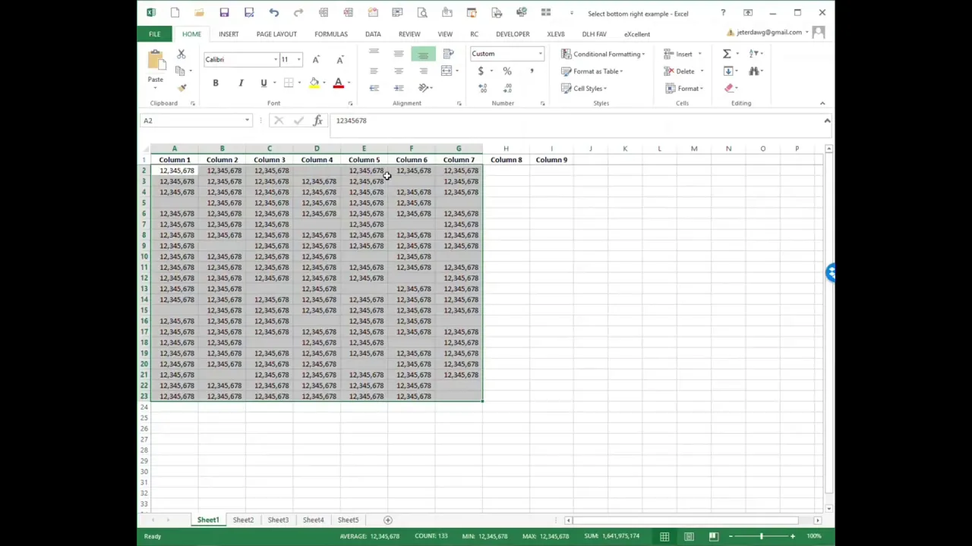Apply Percent Style format
The width and height of the screenshot is (972, 546).
coord(507,71)
